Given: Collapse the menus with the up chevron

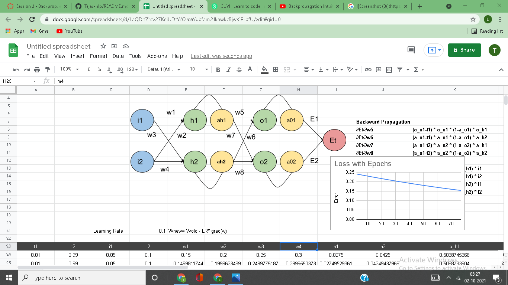Looking at the screenshot, I should pyautogui.click(x=501, y=69).
